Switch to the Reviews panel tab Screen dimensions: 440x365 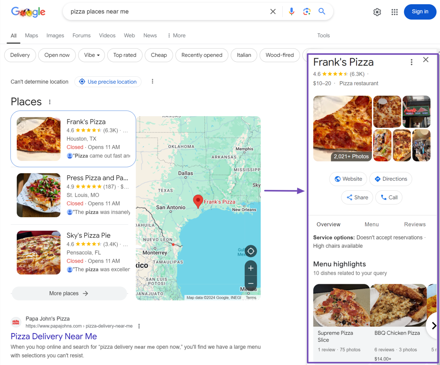[415, 224]
